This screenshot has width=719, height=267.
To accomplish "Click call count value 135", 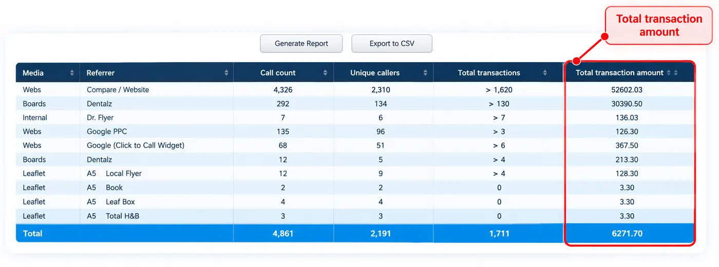I will coord(283,132).
